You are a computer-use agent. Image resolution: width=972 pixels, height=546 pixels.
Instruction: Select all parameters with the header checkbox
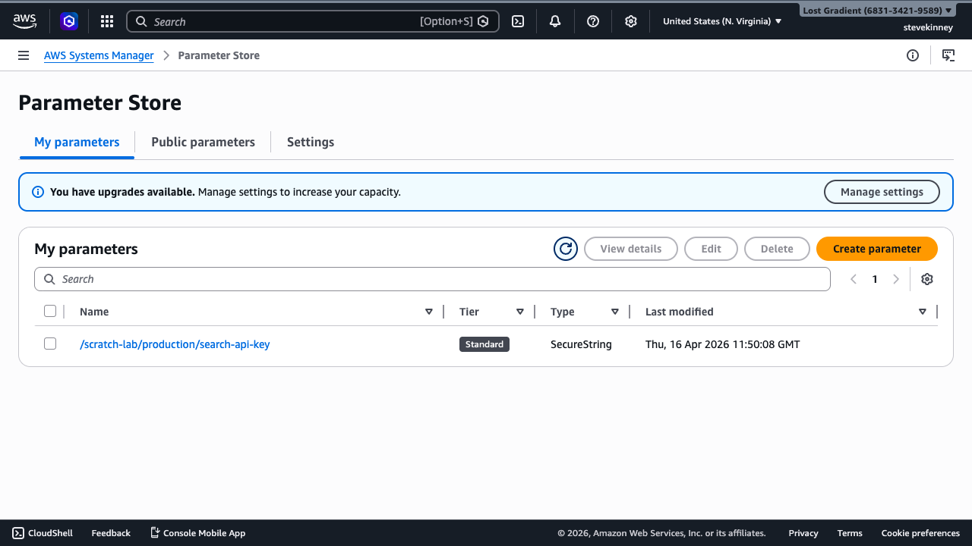(50, 311)
